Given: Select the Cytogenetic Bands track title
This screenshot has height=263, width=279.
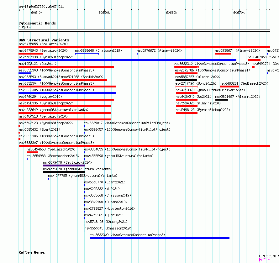Looking at the screenshot, I should coord(37,23).
